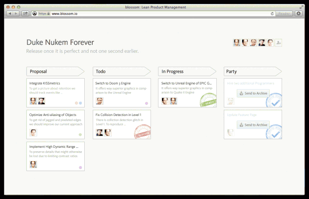
Task: Select the 'Release once it is perfect' subtitle
Action: (x=82, y=51)
